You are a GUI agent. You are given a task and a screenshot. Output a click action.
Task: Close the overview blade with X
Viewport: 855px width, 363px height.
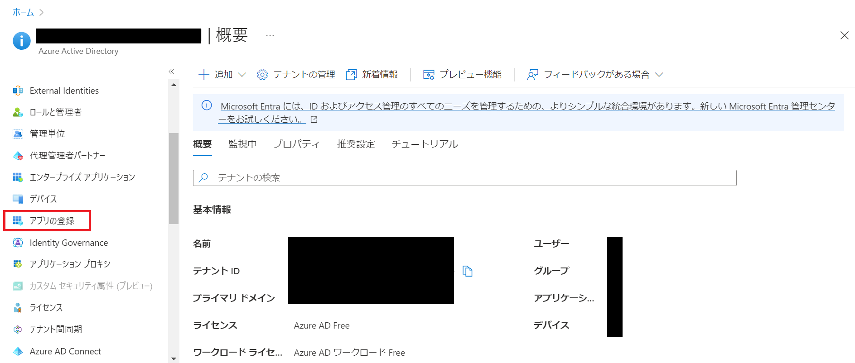844,35
